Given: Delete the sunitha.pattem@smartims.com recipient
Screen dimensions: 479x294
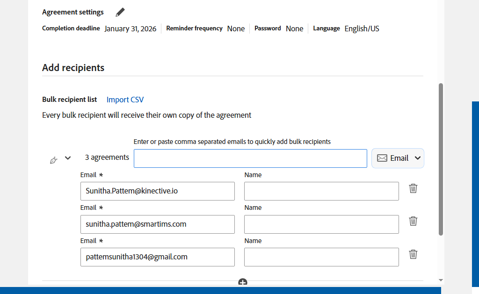Looking at the screenshot, I should point(413,221).
